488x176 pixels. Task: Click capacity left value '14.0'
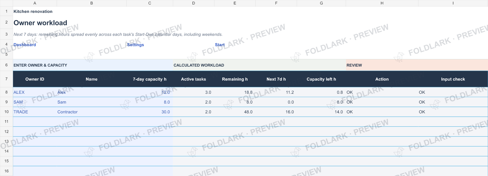click(339, 112)
